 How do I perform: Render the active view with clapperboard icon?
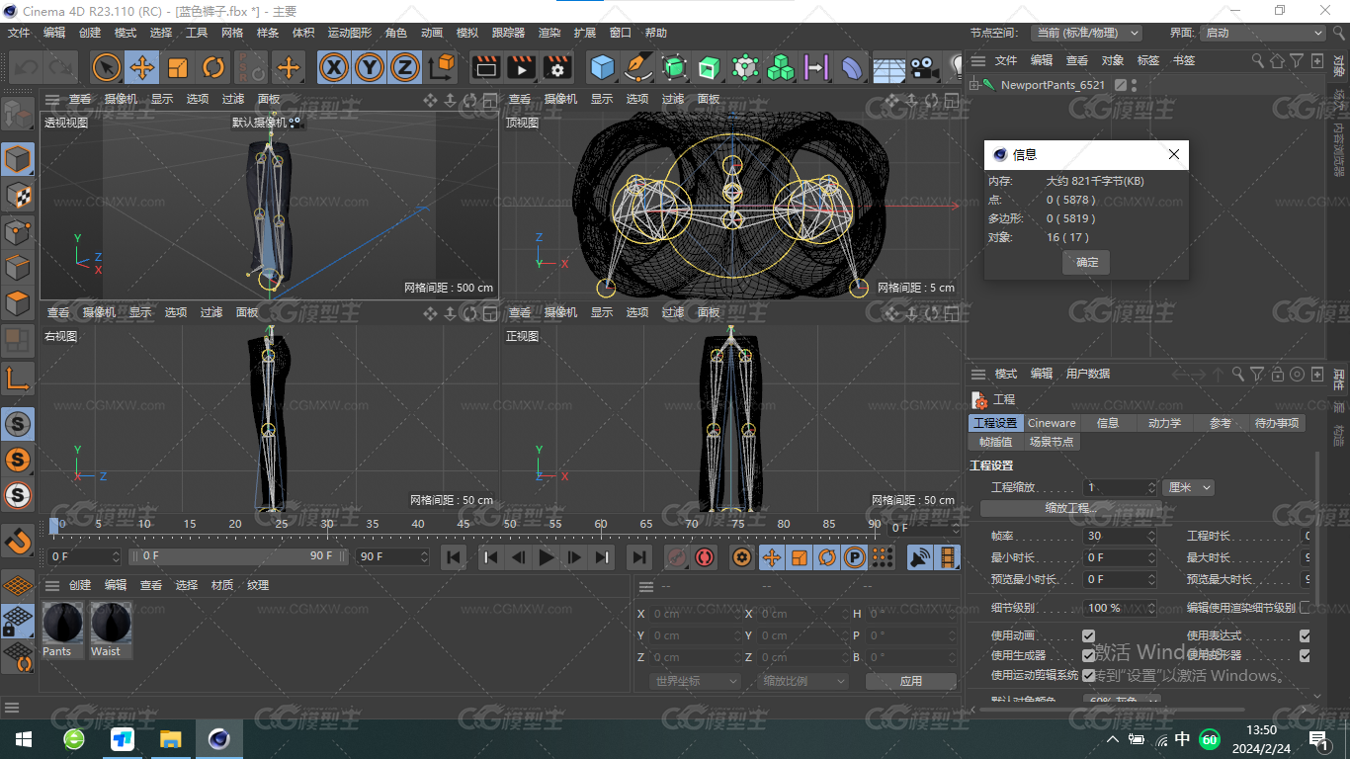[485, 67]
